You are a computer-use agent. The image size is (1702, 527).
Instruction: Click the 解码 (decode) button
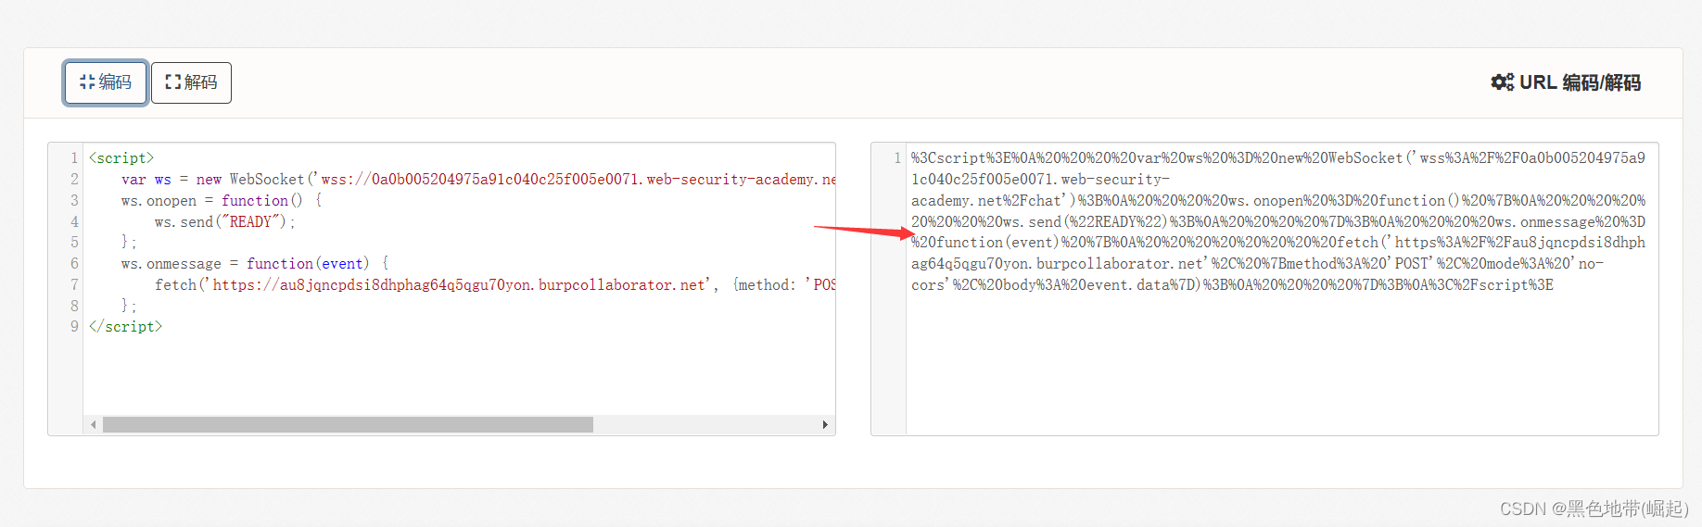191,82
